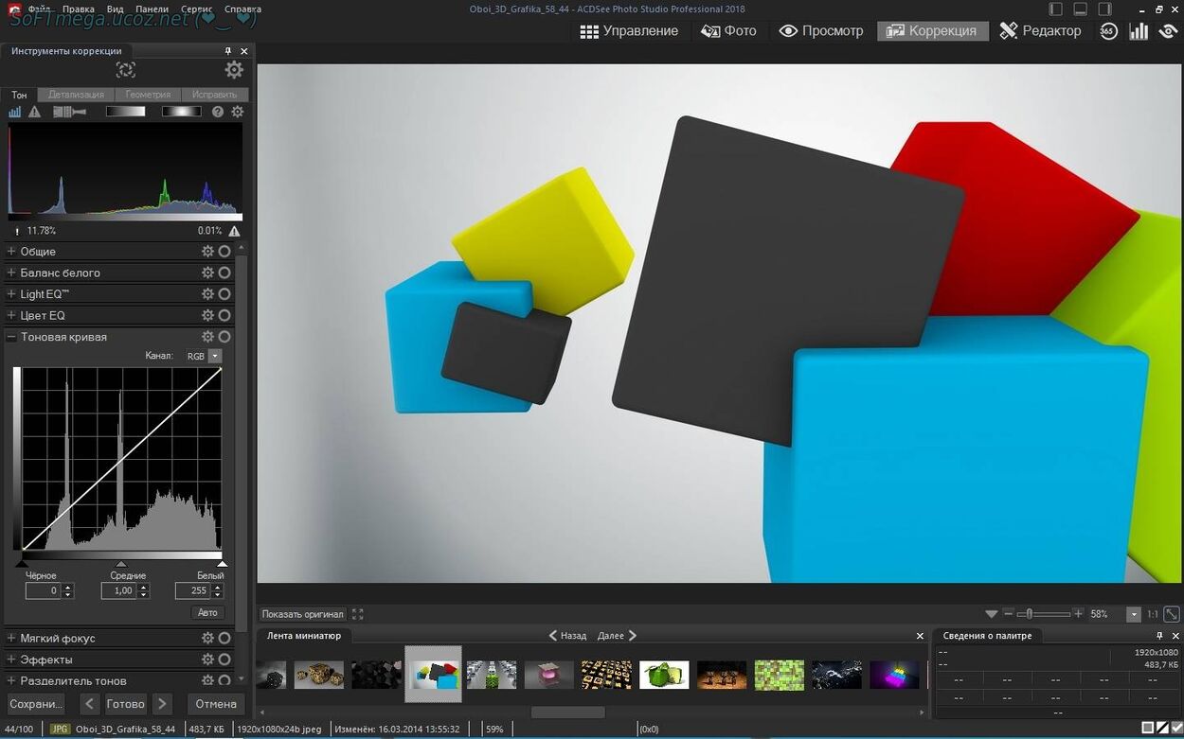Collapse the Тоновая кривая section

click(11, 337)
